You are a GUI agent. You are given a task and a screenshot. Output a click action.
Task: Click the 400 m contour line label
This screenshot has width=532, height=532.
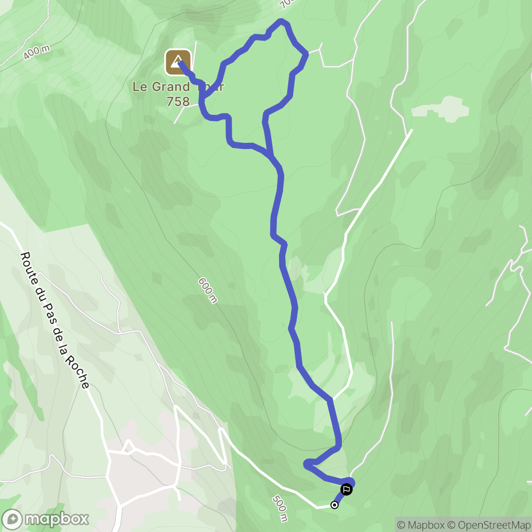point(37,52)
